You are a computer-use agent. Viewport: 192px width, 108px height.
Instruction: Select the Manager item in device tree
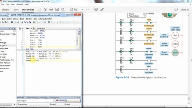pyautogui.click(x=3, y=43)
